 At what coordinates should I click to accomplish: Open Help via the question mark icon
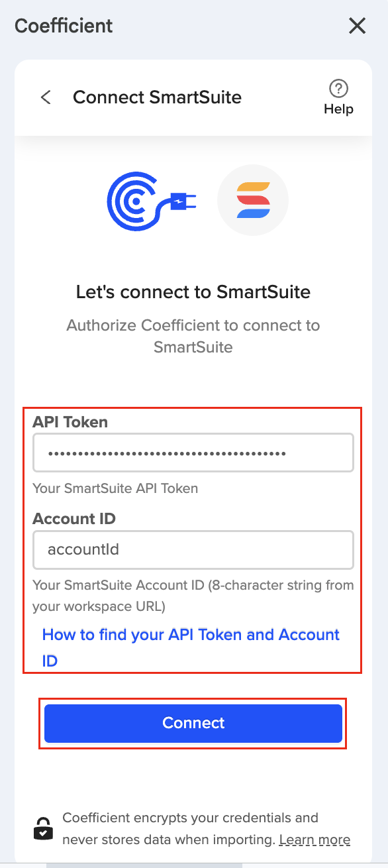point(338,88)
